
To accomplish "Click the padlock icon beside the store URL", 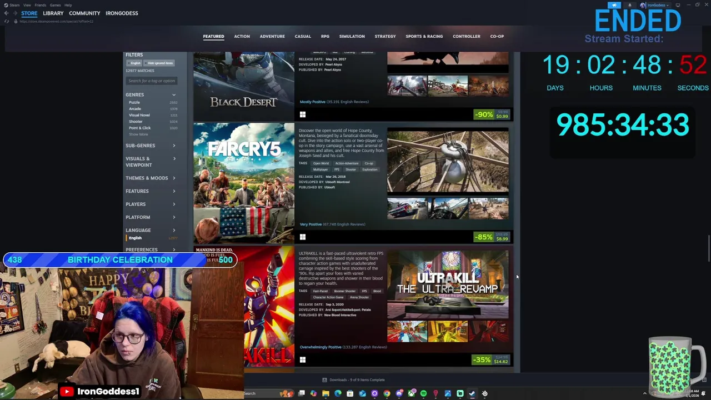I will tap(14, 21).
